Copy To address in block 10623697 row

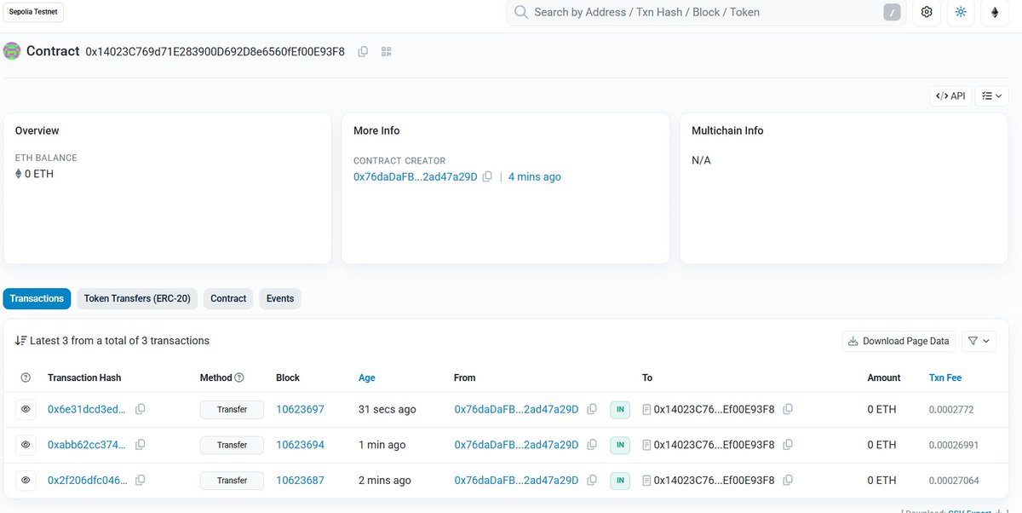788,409
